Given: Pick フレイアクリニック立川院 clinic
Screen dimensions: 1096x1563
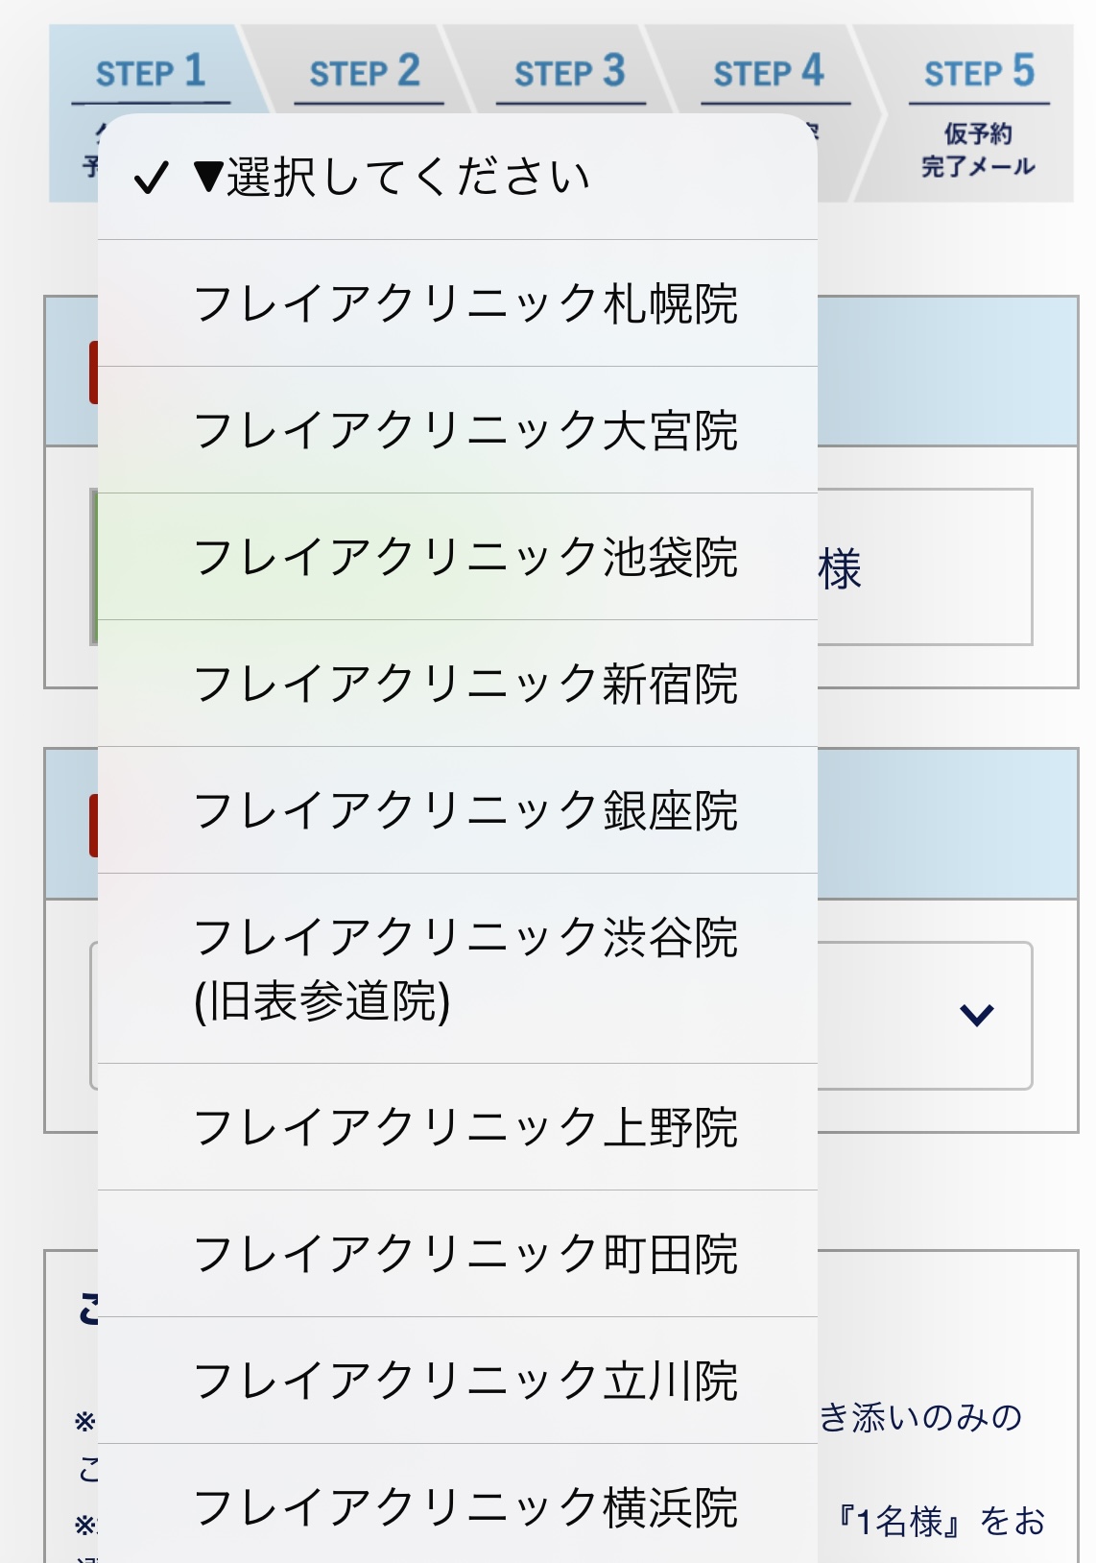Looking at the screenshot, I should tap(465, 1381).
